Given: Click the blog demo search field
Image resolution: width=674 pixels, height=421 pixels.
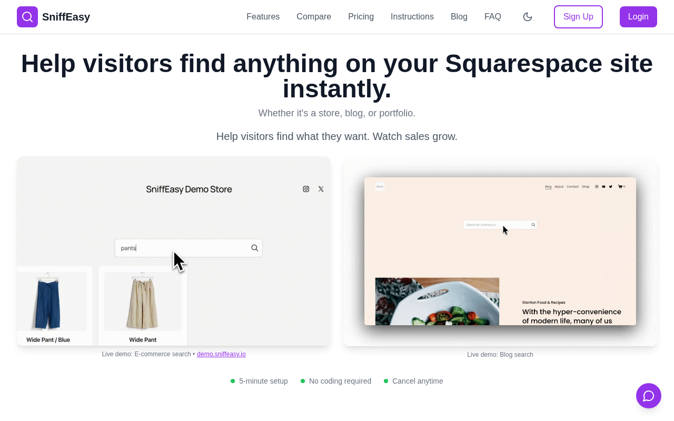Looking at the screenshot, I should [500, 225].
